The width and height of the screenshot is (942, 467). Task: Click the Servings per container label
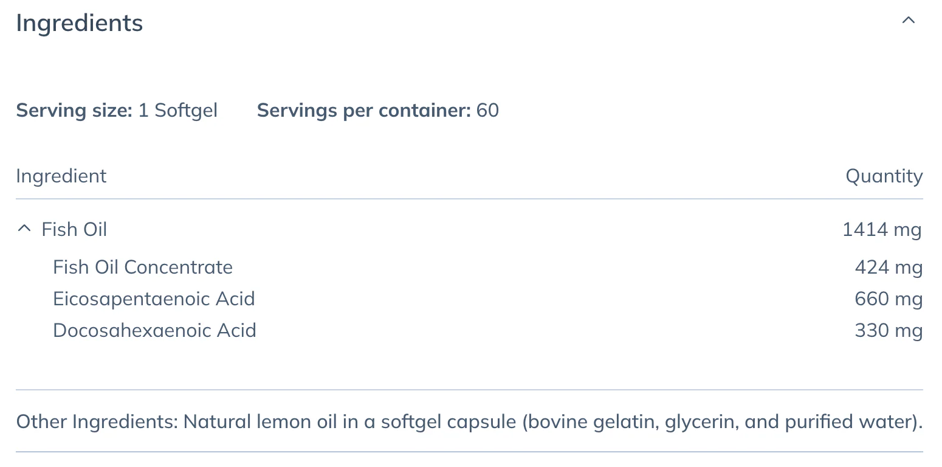pyautogui.click(x=364, y=111)
